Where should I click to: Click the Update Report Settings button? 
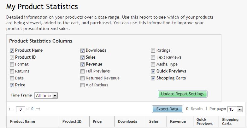coord(183,94)
